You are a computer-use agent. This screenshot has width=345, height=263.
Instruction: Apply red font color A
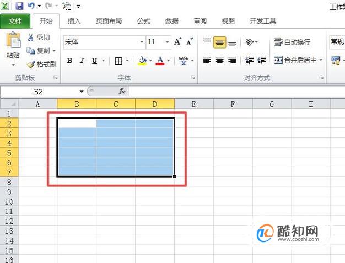tap(160, 61)
